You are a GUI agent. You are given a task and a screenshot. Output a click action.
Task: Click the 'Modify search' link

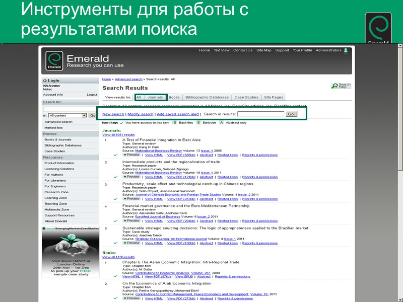click(x=140, y=114)
